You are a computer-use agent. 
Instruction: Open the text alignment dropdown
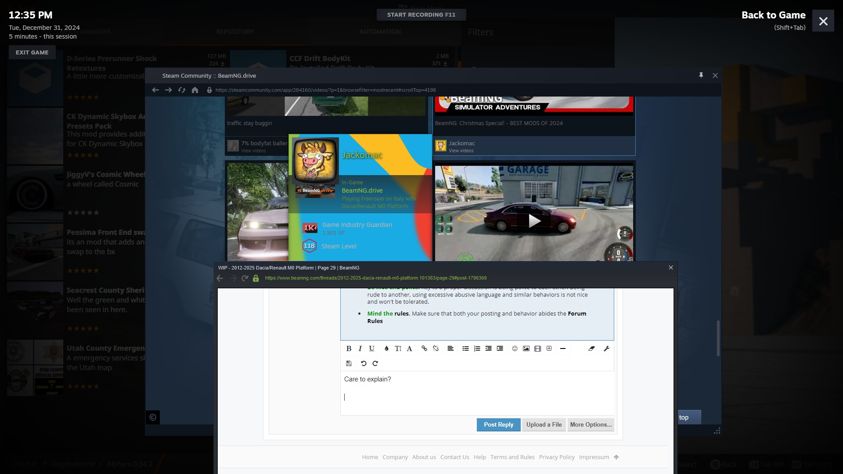click(450, 348)
